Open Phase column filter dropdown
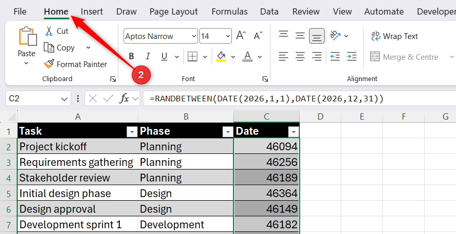This screenshot has width=456, height=234. tap(228, 132)
